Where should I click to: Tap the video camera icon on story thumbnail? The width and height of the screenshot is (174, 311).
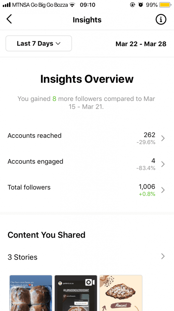[x=90, y=282]
